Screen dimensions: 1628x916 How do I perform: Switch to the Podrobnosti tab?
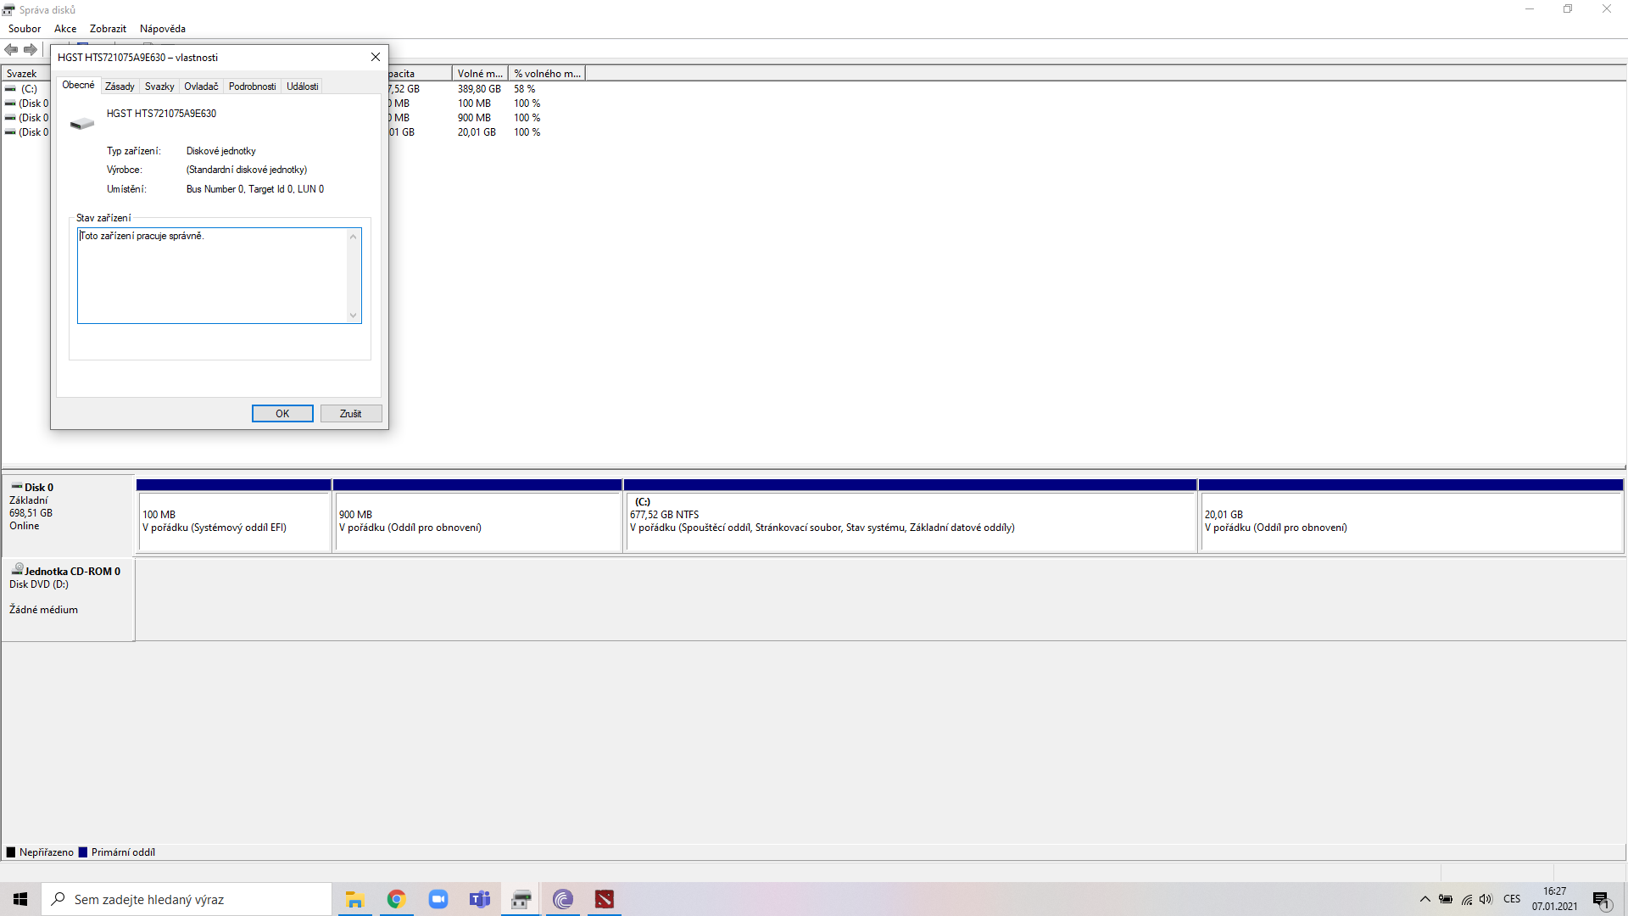(x=252, y=87)
